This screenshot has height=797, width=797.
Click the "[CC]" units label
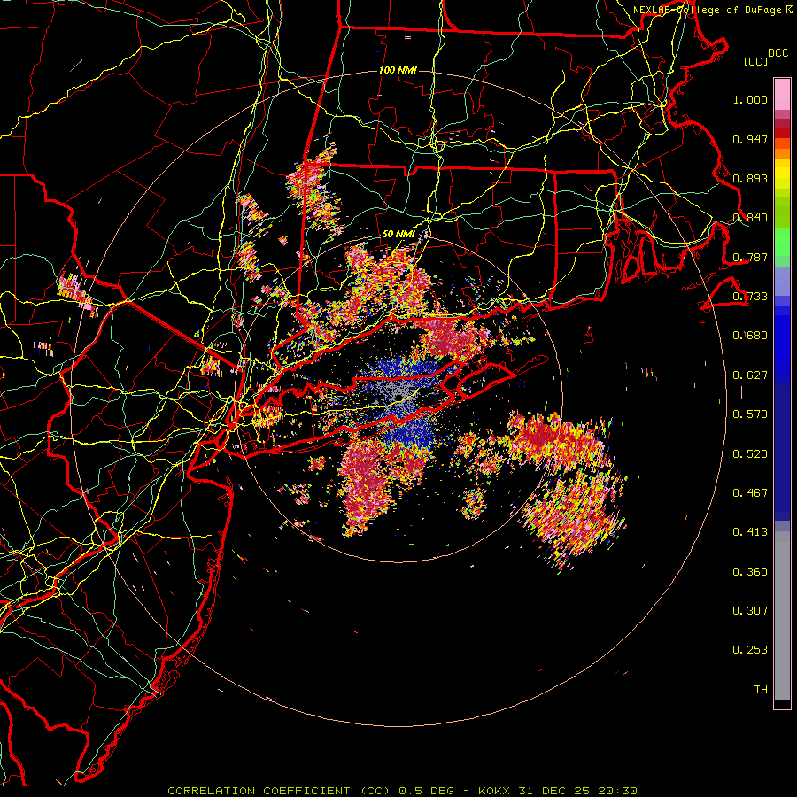point(755,61)
